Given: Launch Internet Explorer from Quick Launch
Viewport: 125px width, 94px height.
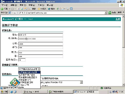Looking at the screenshot, I should click(x=12, y=92).
